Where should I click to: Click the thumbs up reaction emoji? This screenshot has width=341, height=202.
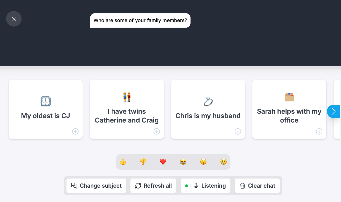[x=123, y=162]
